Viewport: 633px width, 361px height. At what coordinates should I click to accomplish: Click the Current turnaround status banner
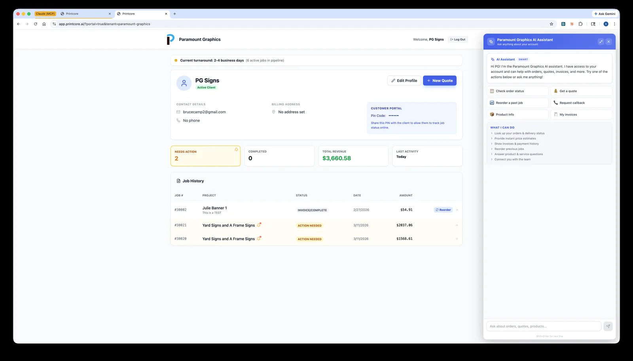tap(316, 61)
